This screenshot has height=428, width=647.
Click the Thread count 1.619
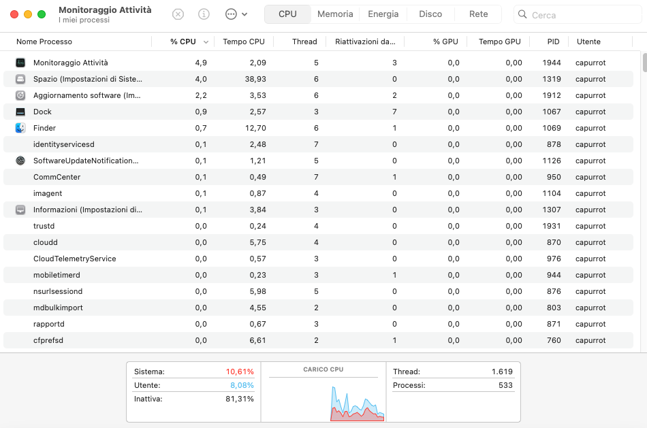pyautogui.click(x=502, y=372)
